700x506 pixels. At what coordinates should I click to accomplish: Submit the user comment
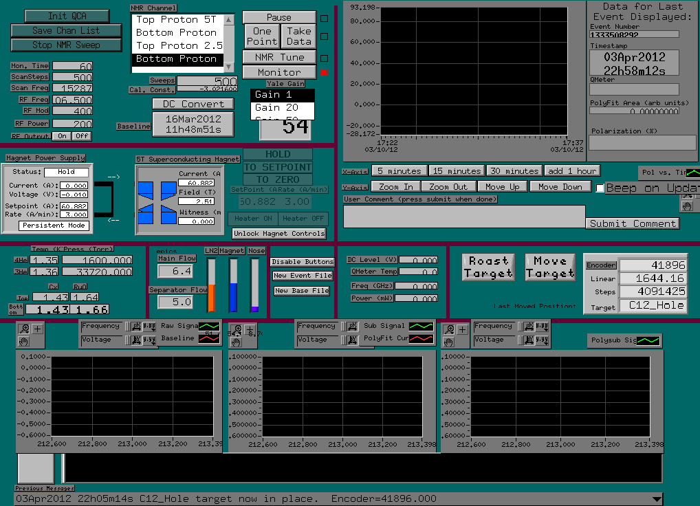633,223
